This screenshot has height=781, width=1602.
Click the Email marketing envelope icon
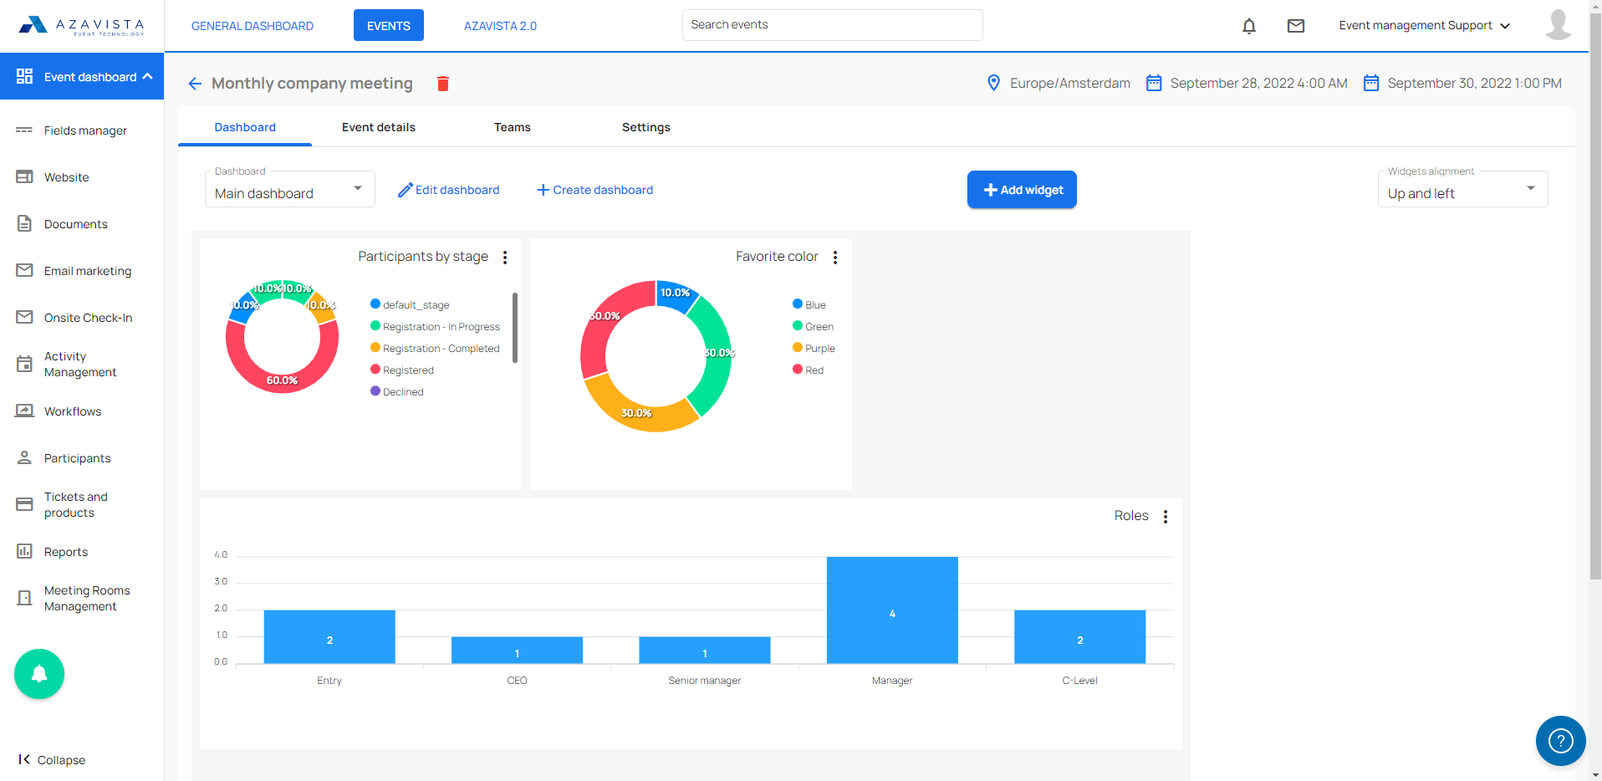[24, 270]
